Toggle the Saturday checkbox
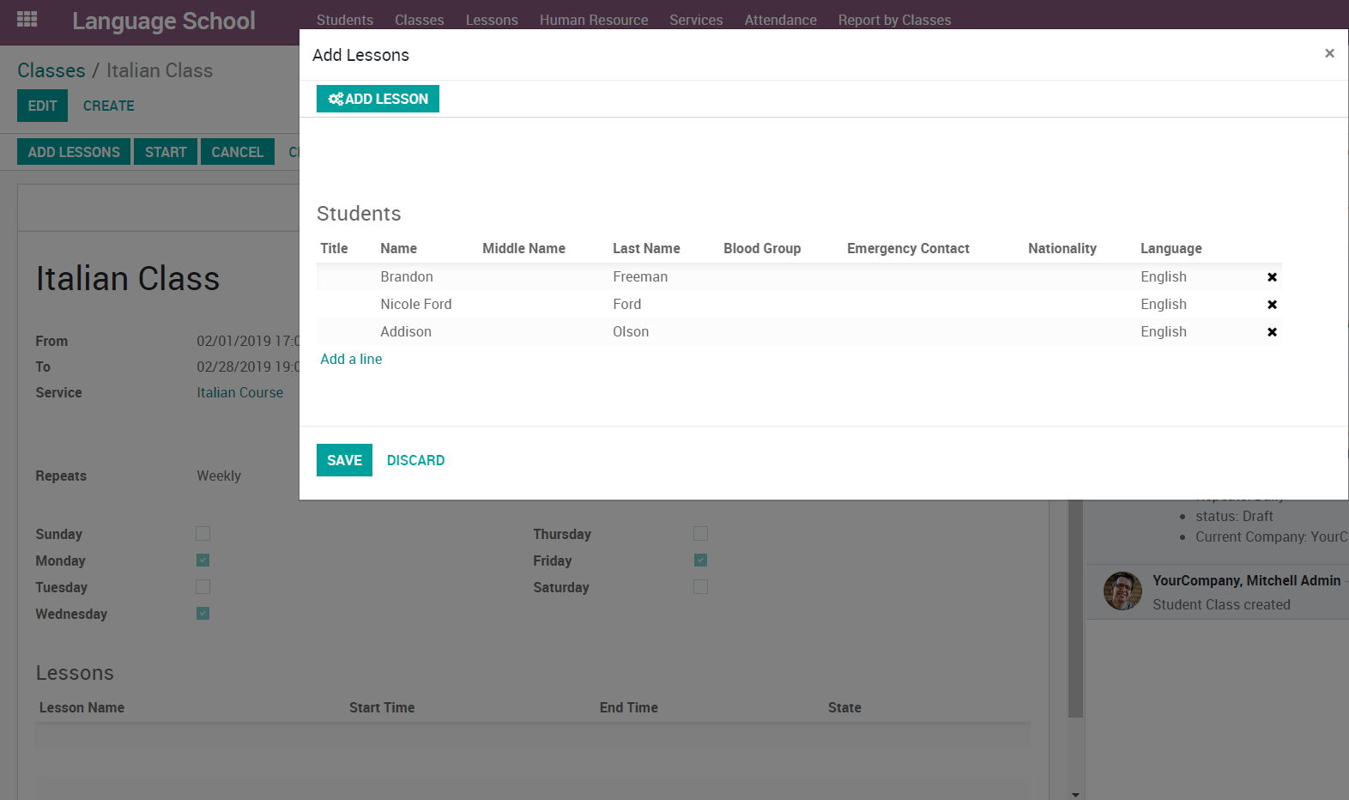This screenshot has height=800, width=1349. click(x=700, y=587)
